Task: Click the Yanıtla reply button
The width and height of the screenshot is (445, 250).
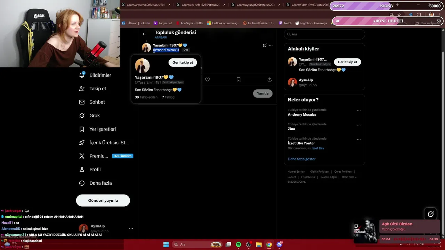Action: click(x=263, y=93)
